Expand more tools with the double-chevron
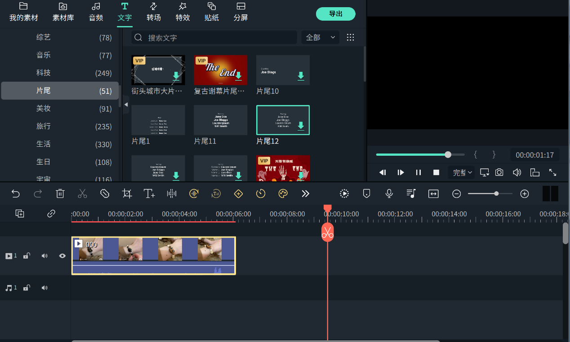The image size is (570, 342). tap(305, 193)
